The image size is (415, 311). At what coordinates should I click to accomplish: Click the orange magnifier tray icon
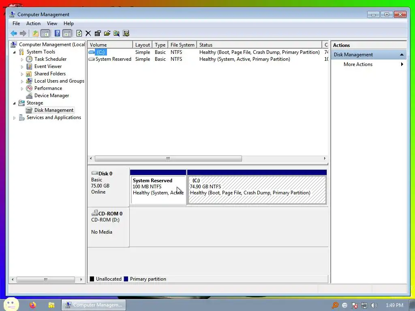pyautogui.click(x=335, y=305)
